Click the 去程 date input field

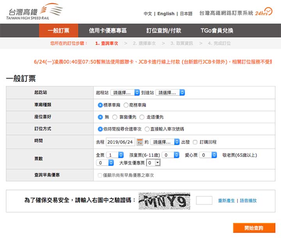click(121, 142)
